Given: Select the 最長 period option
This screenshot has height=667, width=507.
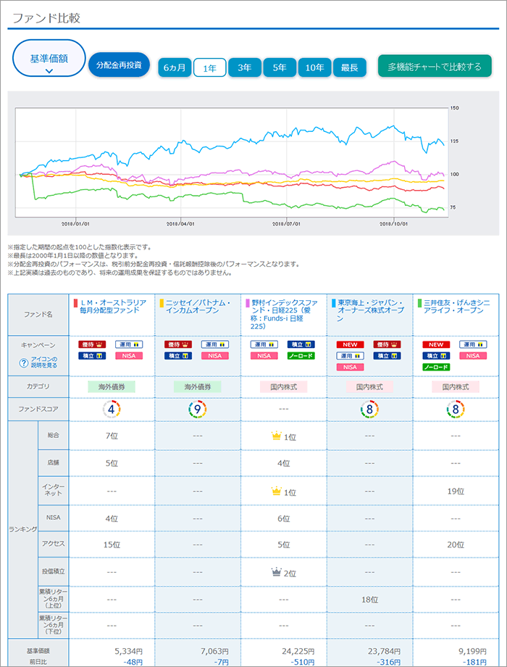Looking at the screenshot, I should click(x=349, y=67).
